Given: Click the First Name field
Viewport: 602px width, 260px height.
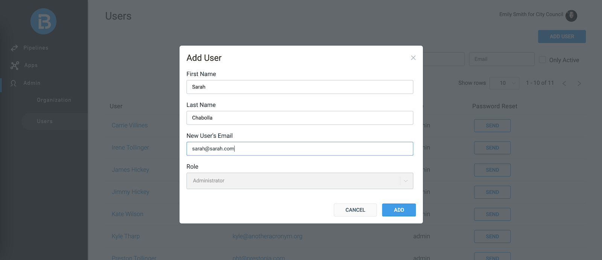Looking at the screenshot, I should point(299,87).
